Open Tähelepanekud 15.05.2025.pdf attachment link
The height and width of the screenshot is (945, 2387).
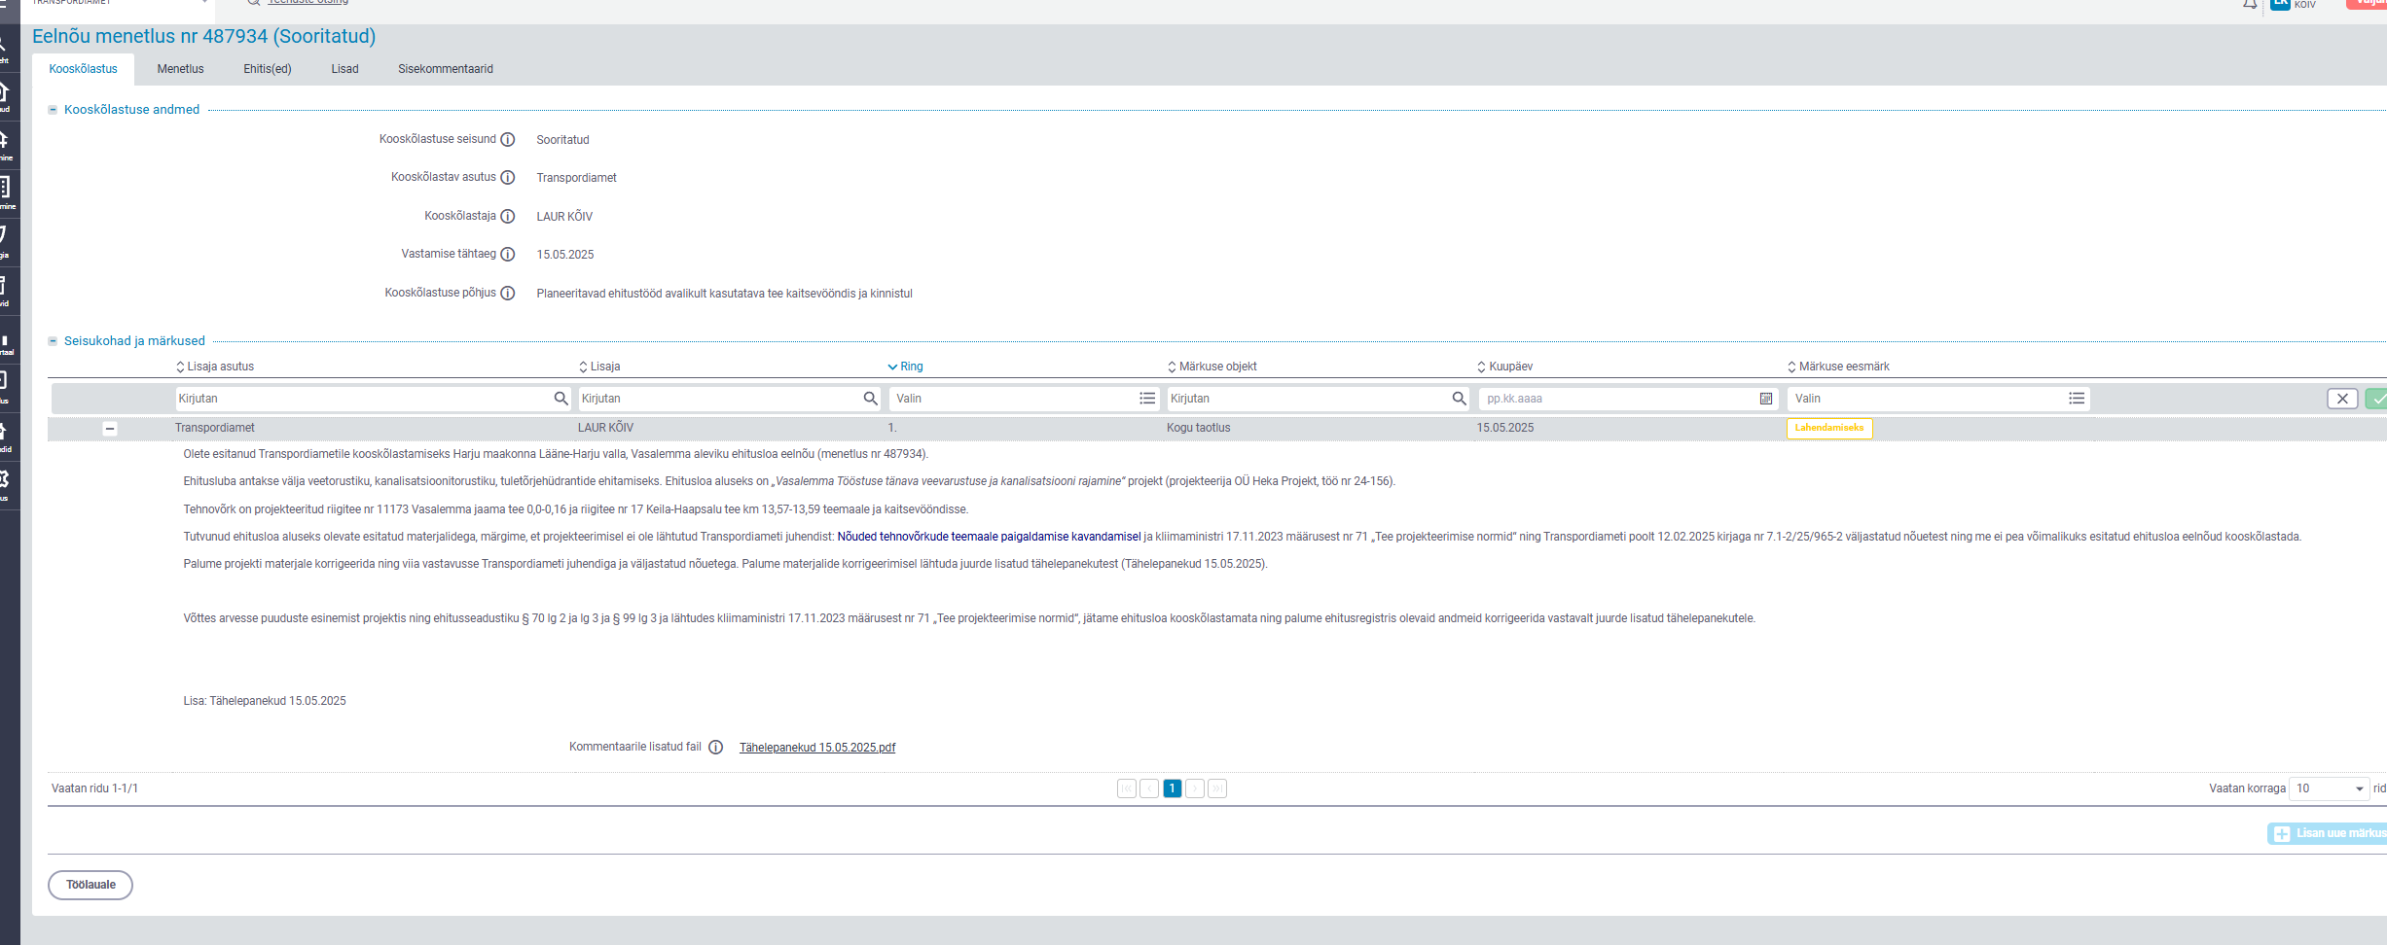[817, 748]
